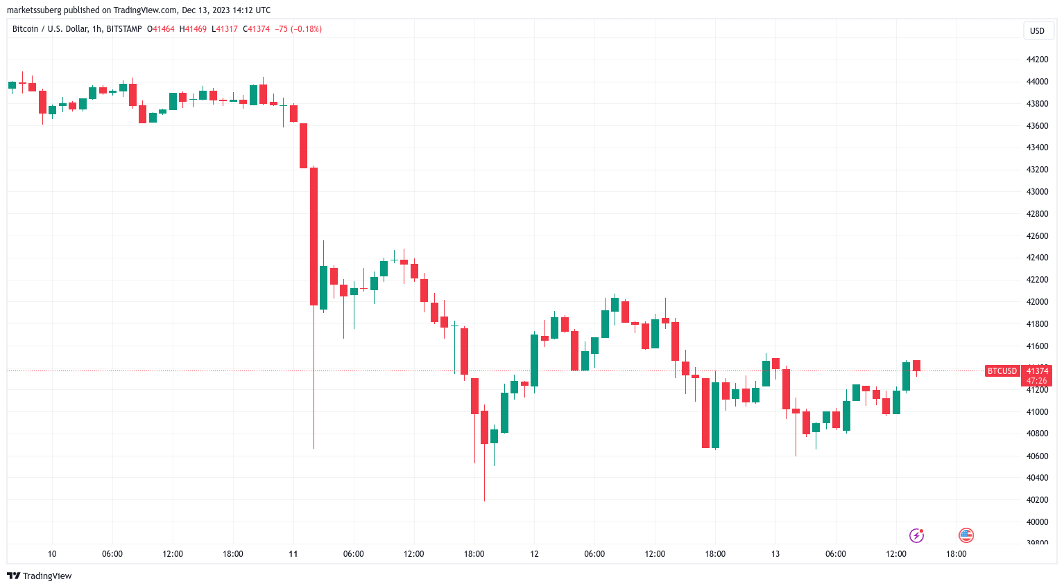Click the TradingView.com text in the header
The image size is (1064, 588).
pyautogui.click(x=145, y=10)
